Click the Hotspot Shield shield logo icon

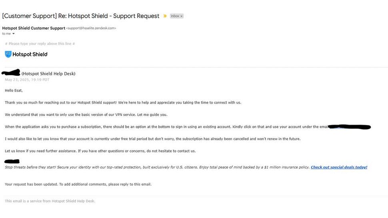pyautogui.click(x=8, y=54)
